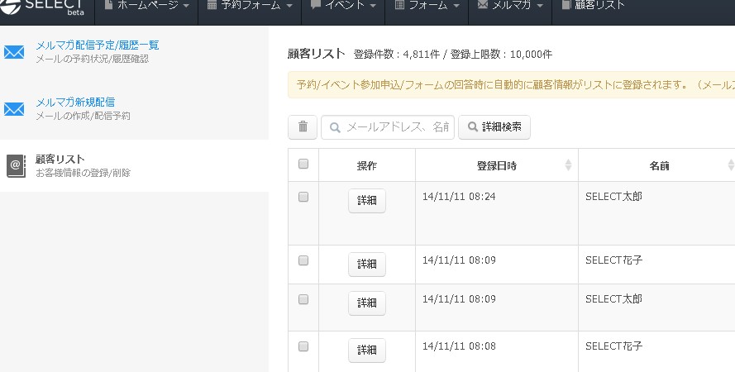Open the イベント dropdown menu

[344, 6]
